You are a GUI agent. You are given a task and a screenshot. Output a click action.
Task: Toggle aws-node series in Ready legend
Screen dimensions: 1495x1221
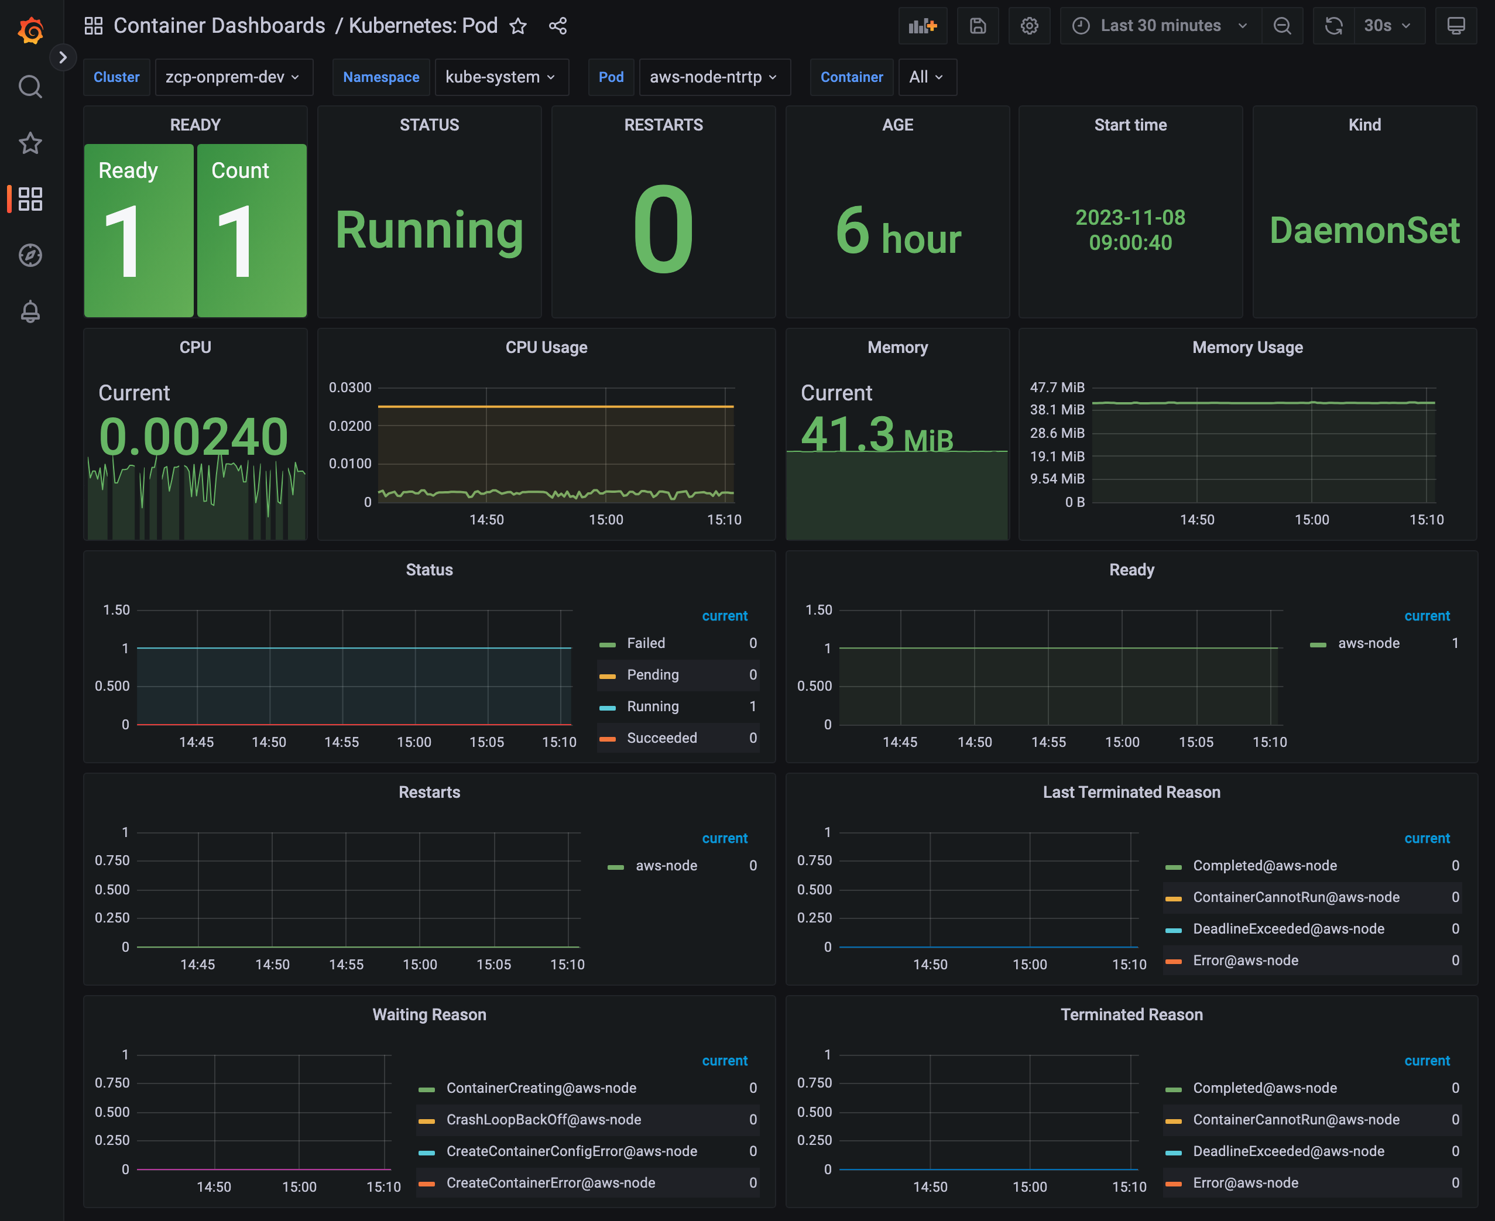tap(1369, 643)
